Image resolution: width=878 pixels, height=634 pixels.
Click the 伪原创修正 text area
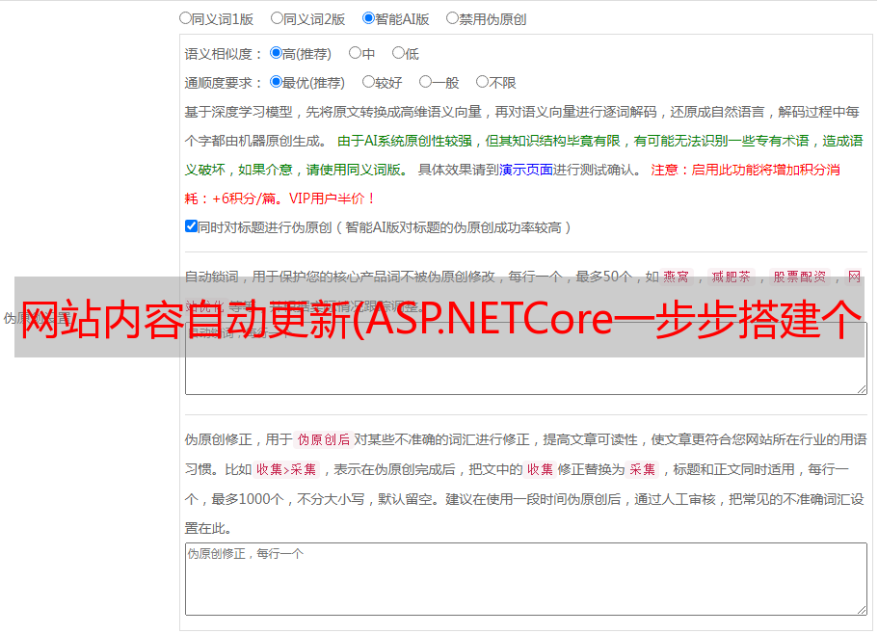[526, 579]
